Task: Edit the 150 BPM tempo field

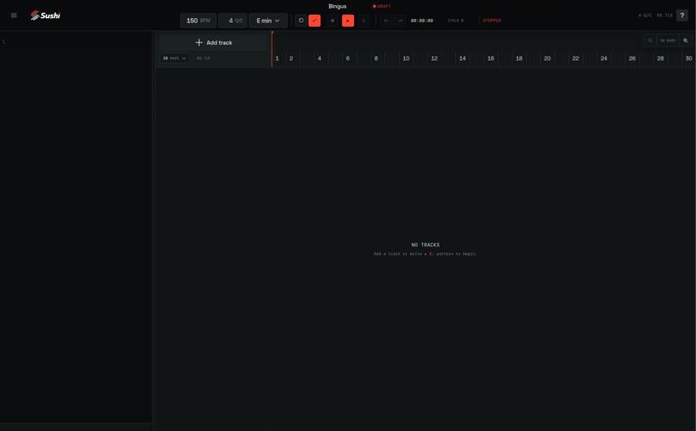Action: 198,21
